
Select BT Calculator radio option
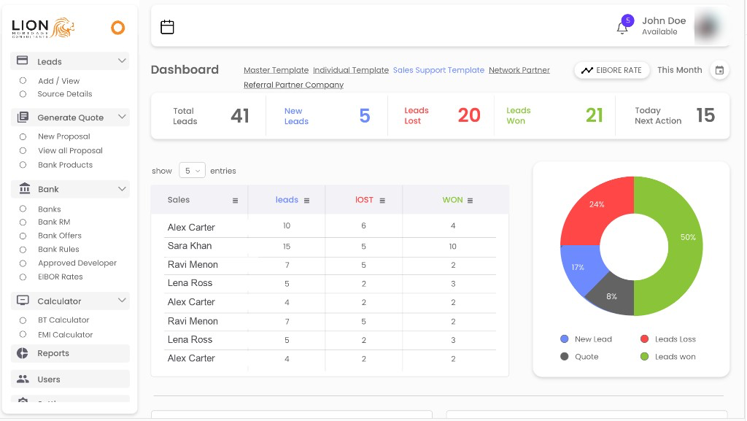23,320
